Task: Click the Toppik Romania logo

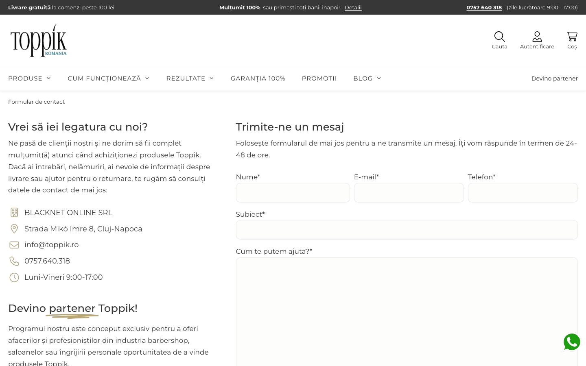Action: tap(39, 41)
